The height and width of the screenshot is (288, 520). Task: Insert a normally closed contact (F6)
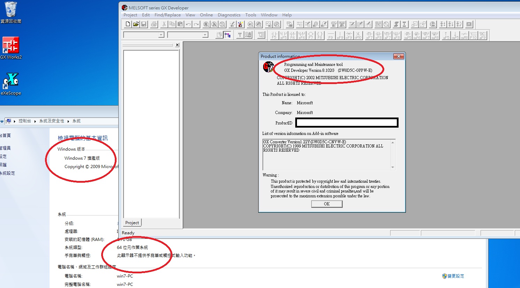[x=292, y=35]
